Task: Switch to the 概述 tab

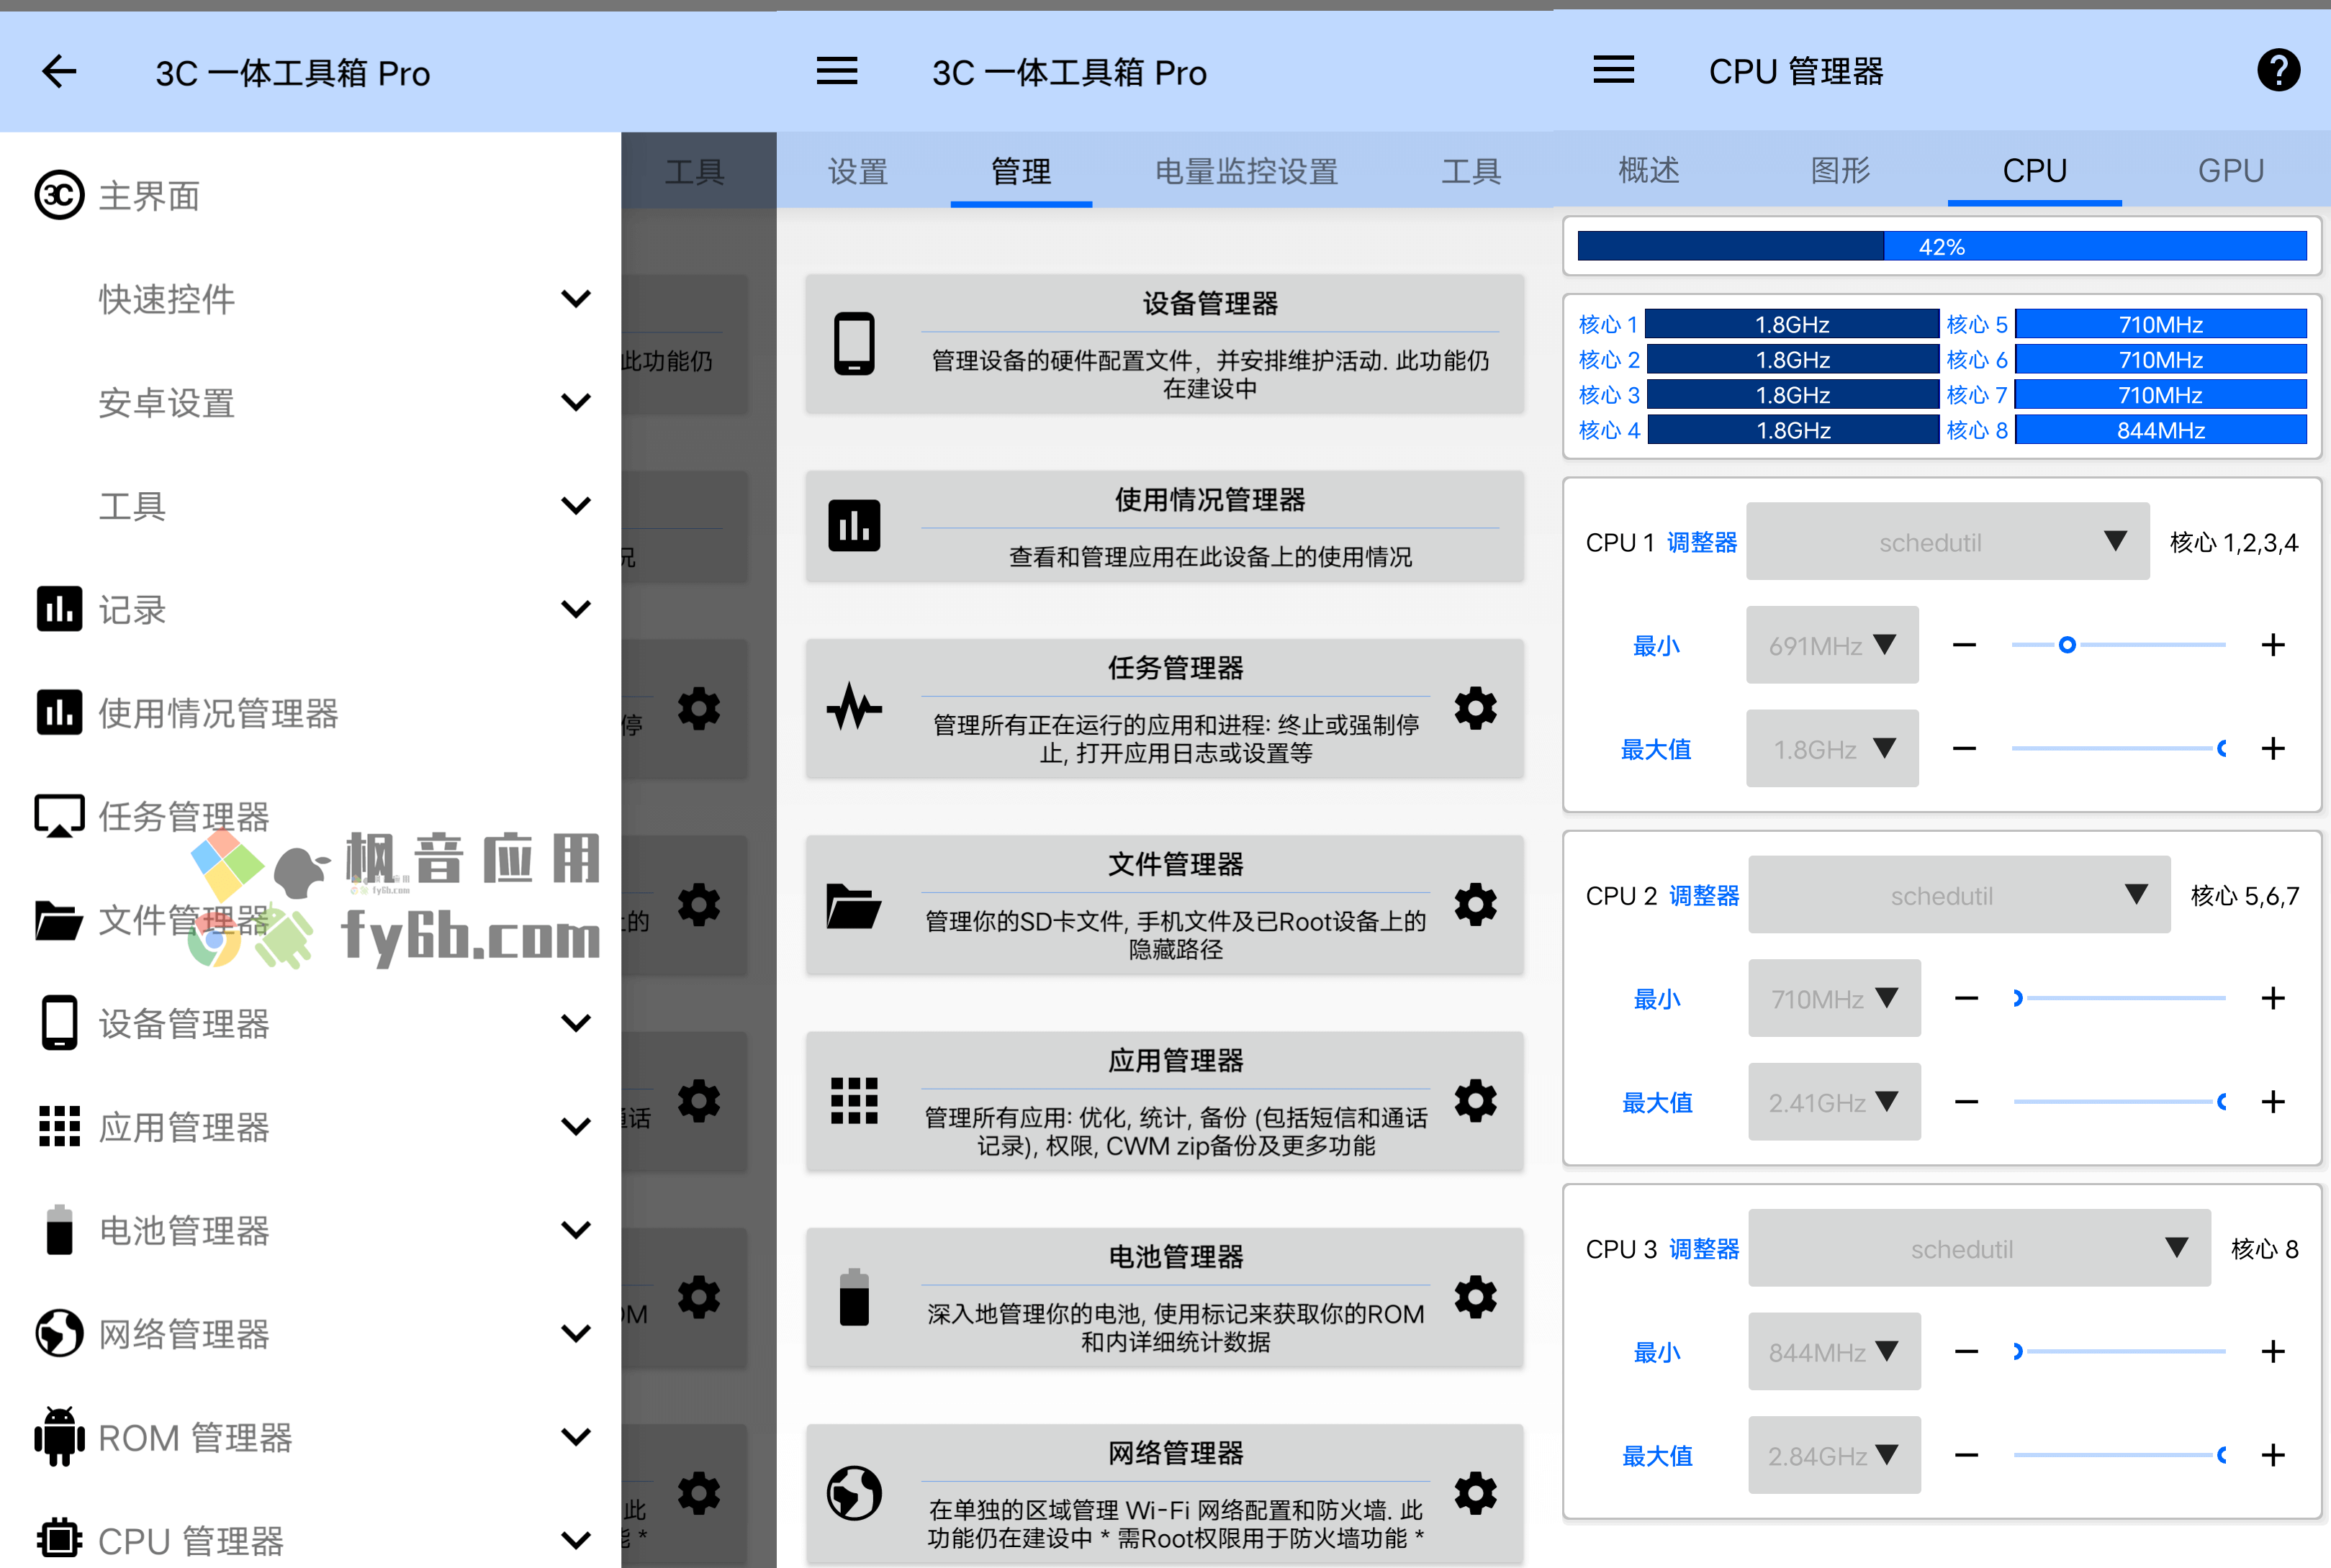Action: coord(1649,170)
